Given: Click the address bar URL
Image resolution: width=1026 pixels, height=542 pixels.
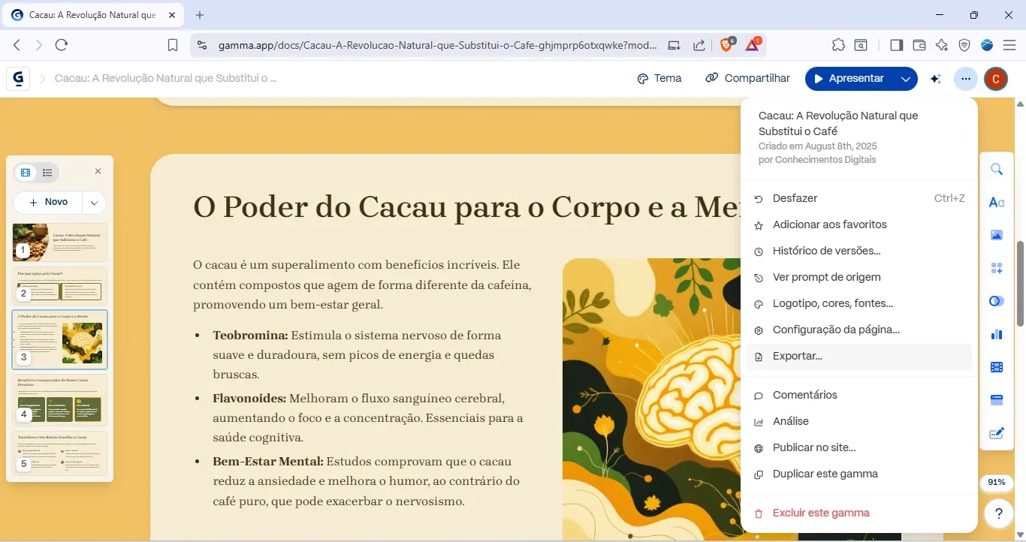Looking at the screenshot, I should tap(437, 45).
